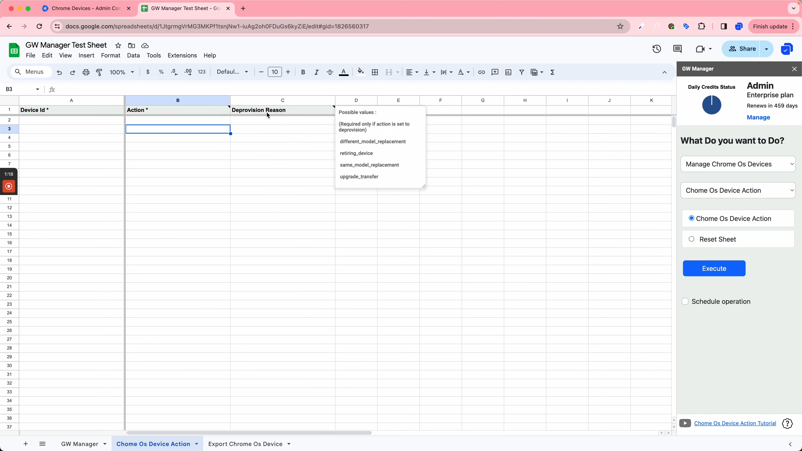This screenshot has width=802, height=451.
Task: Apply percent format icon
Action: click(161, 72)
